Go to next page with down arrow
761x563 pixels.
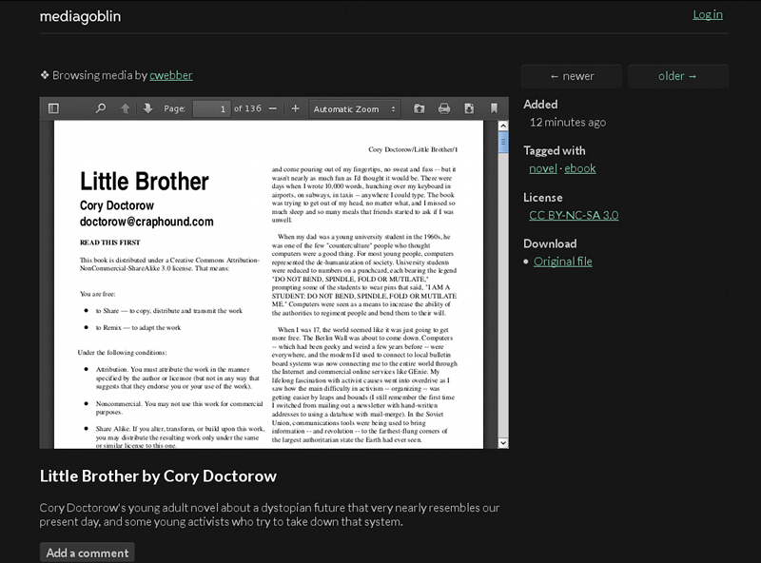(147, 108)
